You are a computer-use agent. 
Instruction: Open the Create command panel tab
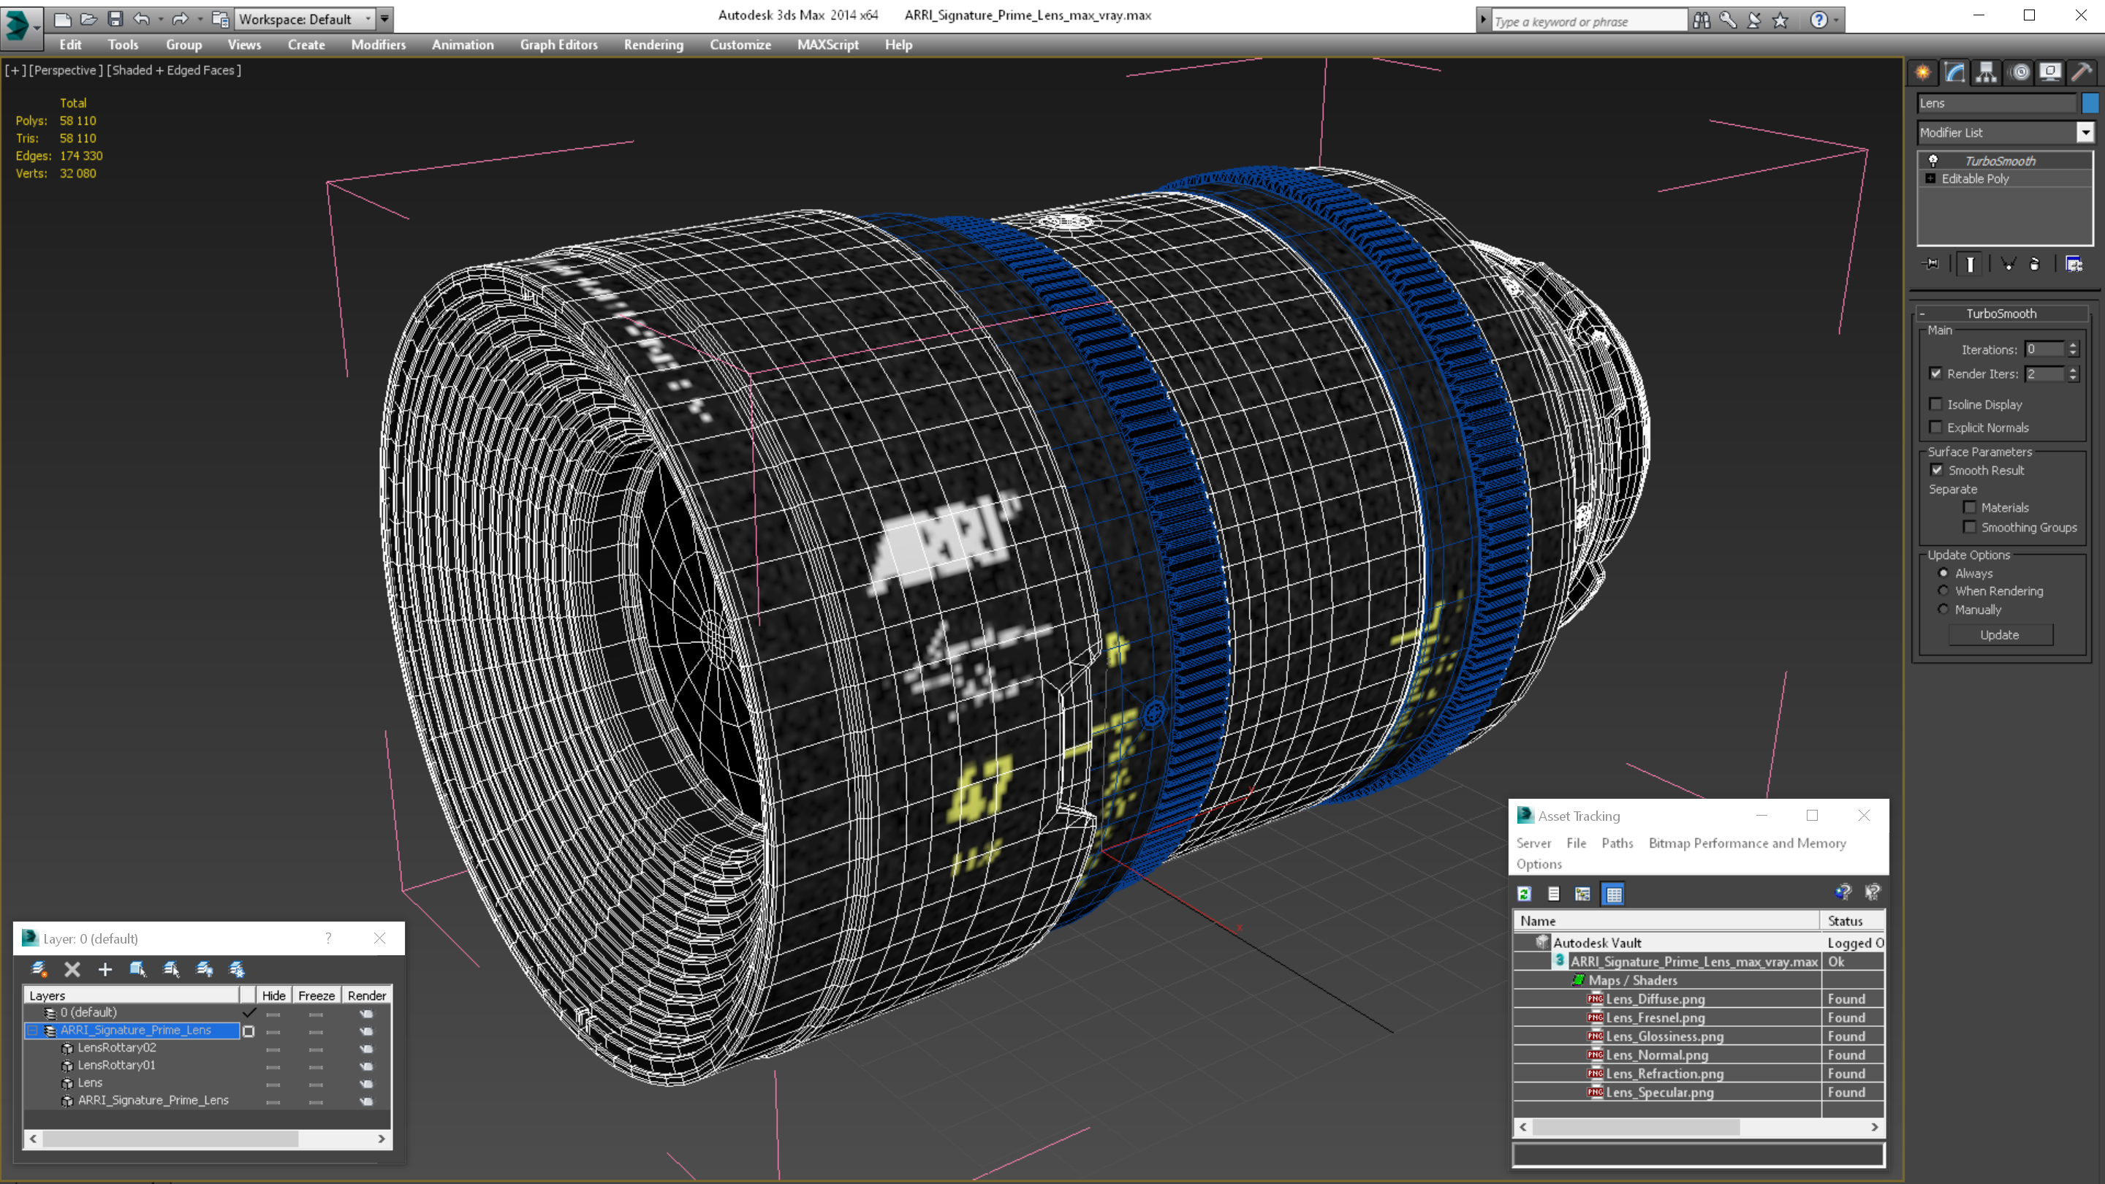tap(1923, 73)
